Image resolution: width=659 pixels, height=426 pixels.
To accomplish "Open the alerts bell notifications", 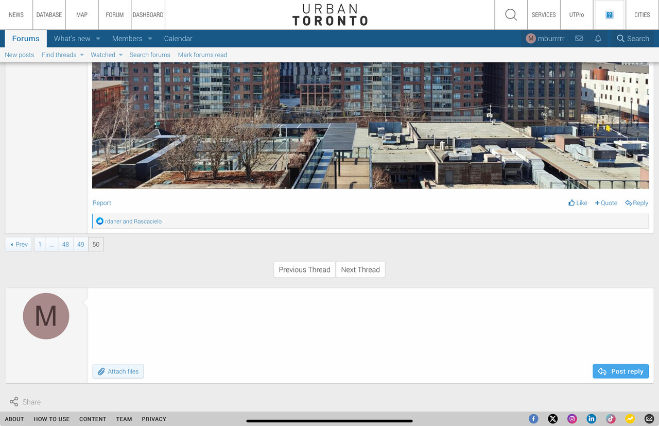I will [598, 39].
